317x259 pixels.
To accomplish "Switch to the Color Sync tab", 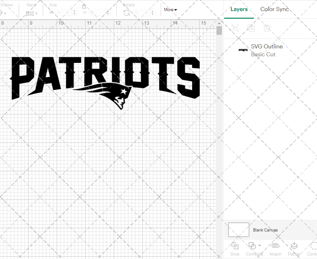I will click(275, 9).
